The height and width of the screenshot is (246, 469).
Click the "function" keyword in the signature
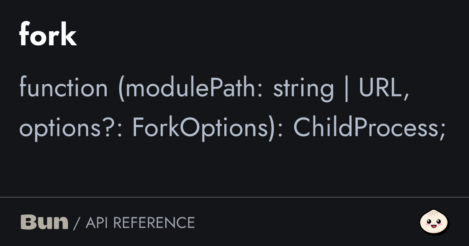click(63, 88)
